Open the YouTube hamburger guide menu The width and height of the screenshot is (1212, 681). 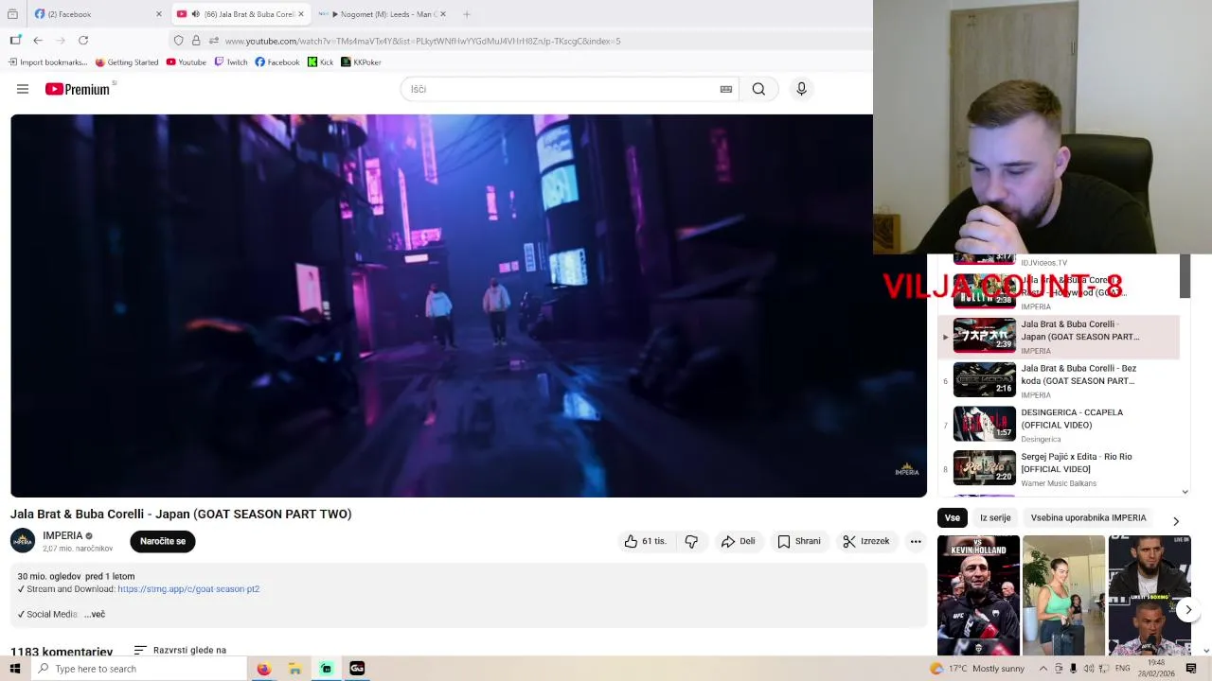tap(23, 89)
